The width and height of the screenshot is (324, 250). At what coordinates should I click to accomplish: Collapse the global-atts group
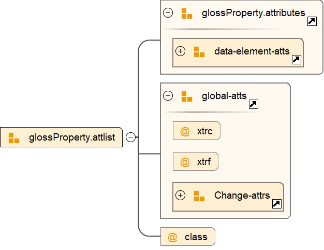168,95
